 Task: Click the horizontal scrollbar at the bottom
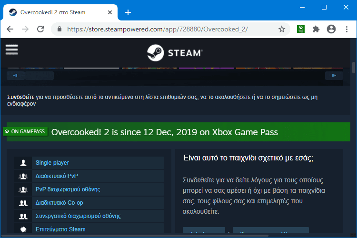[x=135, y=236]
